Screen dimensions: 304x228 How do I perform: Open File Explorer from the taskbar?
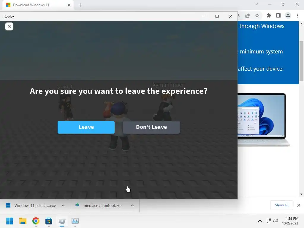(23, 221)
